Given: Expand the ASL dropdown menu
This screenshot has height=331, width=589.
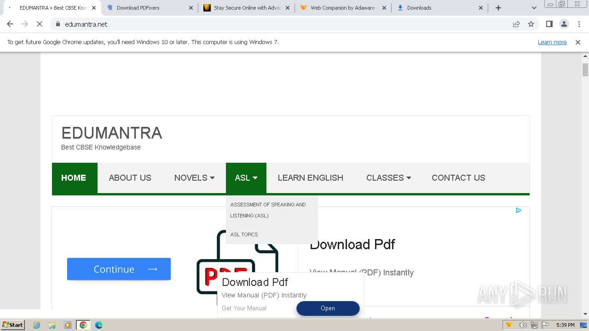Looking at the screenshot, I should coord(246,178).
